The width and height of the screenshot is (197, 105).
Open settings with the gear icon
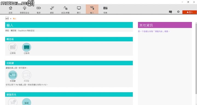click(178, 12)
